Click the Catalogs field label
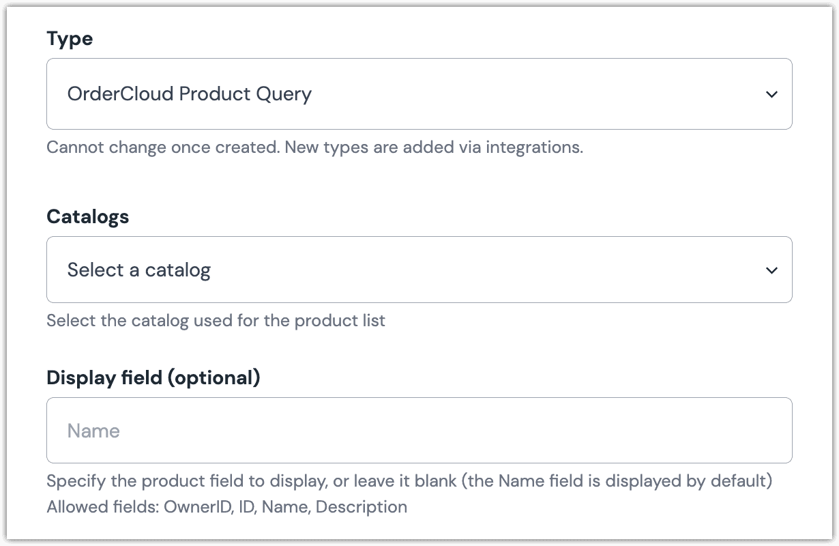This screenshot has width=839, height=546. point(87,217)
